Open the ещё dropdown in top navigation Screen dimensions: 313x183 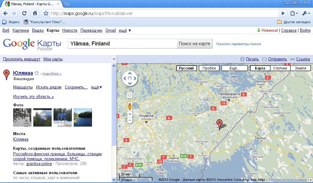(x=125, y=30)
